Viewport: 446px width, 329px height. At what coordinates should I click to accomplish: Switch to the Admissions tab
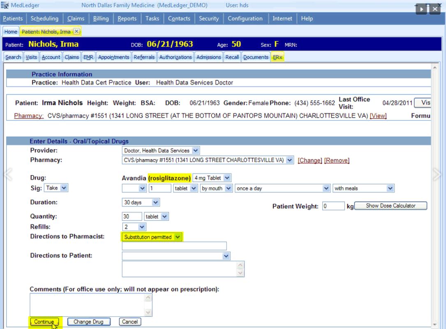[208, 57]
